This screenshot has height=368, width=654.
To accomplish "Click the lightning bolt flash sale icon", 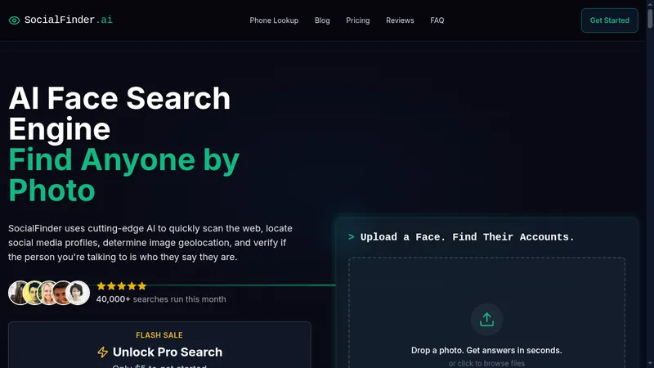I will pyautogui.click(x=103, y=352).
